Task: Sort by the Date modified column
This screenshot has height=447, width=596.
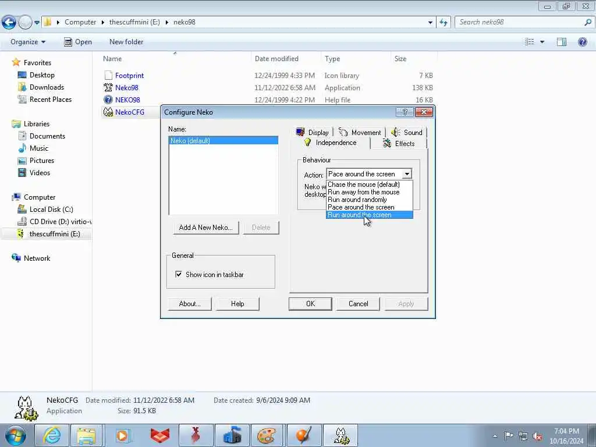Action: 276,59
